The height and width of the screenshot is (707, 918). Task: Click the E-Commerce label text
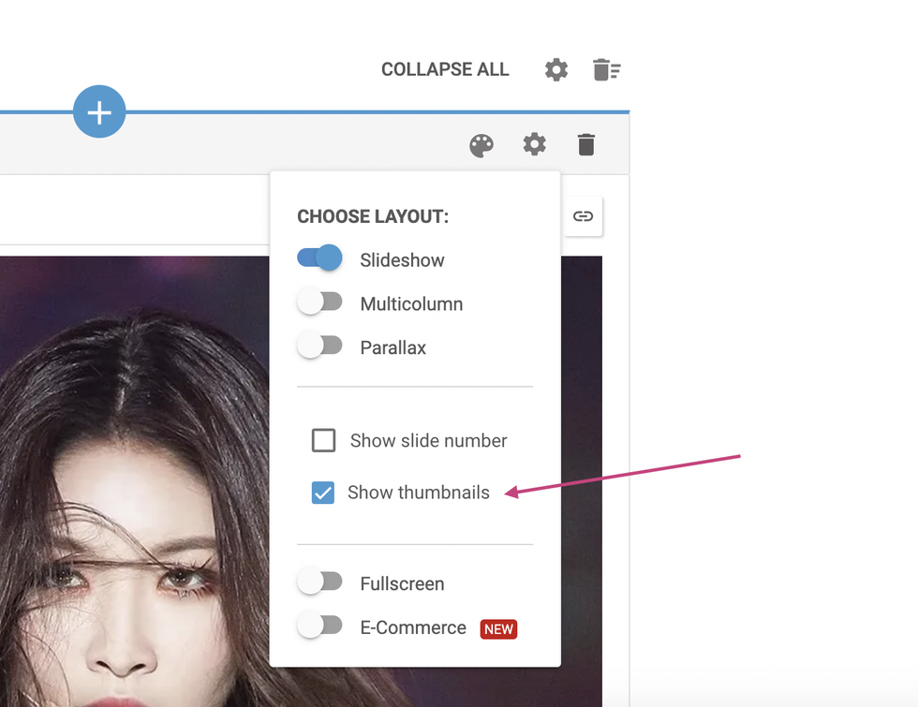413,627
